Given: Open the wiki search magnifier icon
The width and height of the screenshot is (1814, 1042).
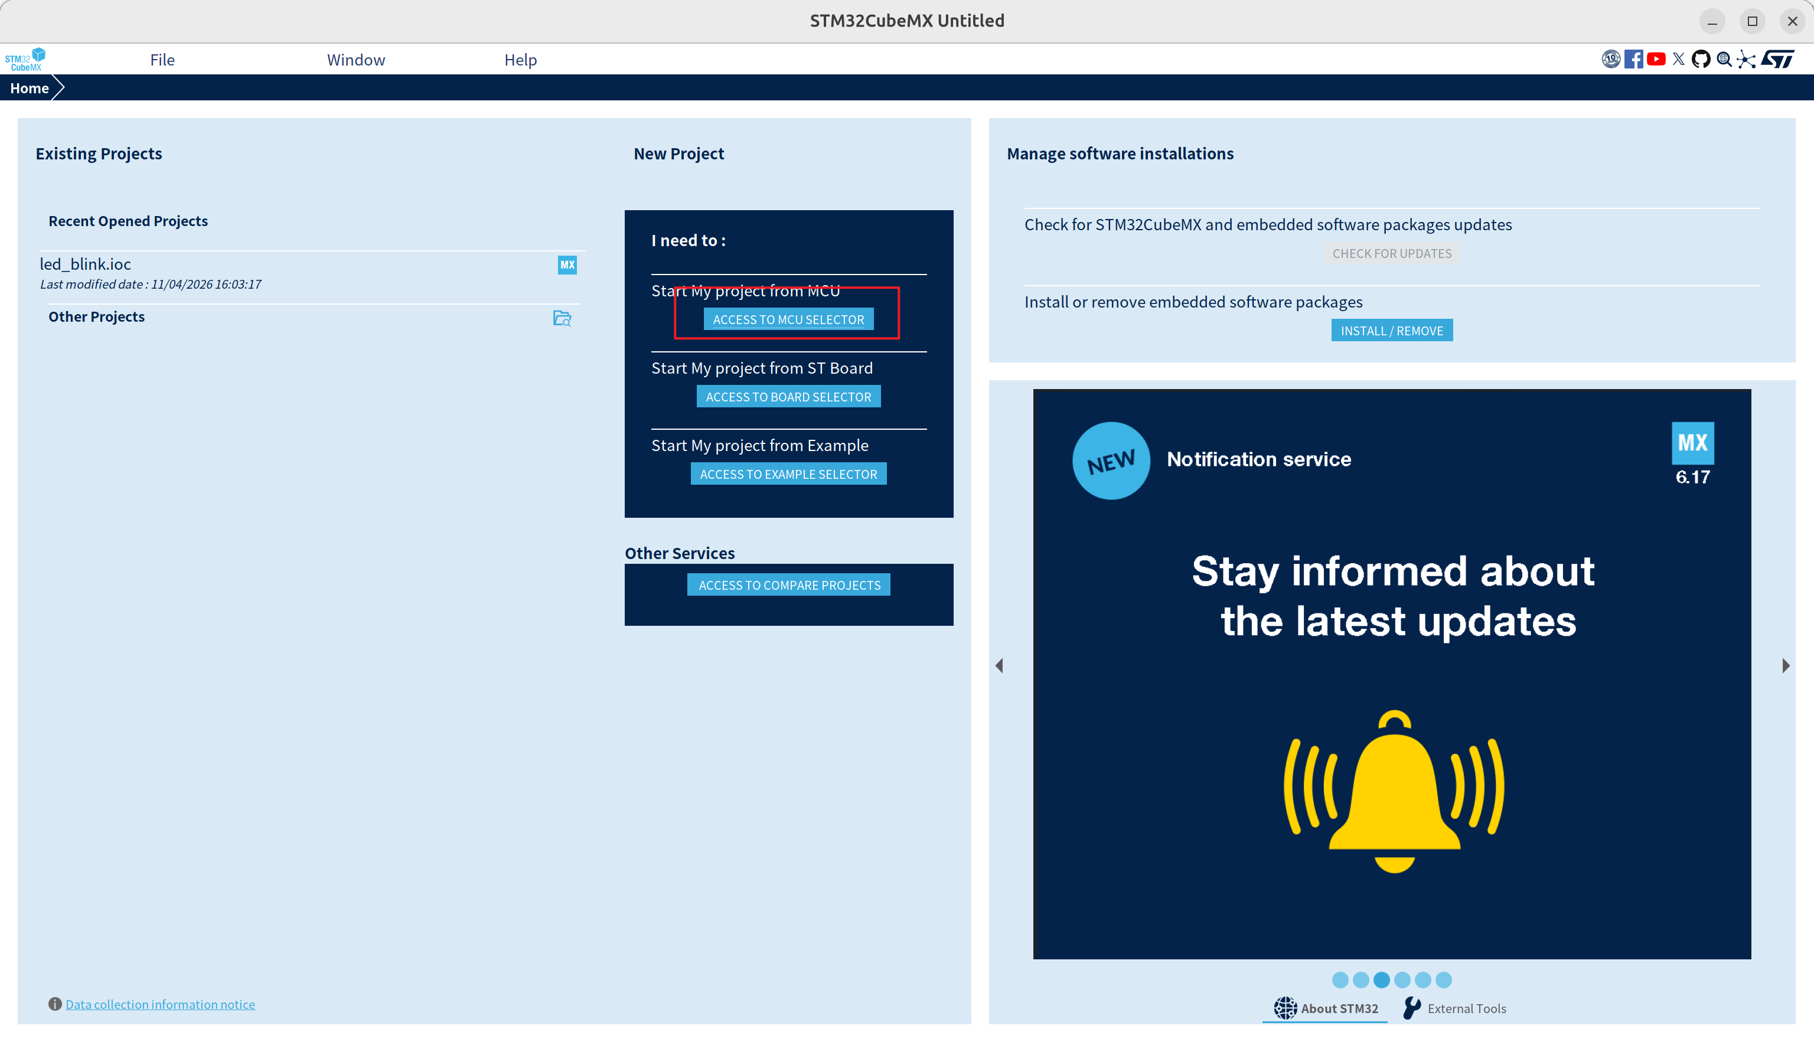Looking at the screenshot, I should pos(1724,60).
